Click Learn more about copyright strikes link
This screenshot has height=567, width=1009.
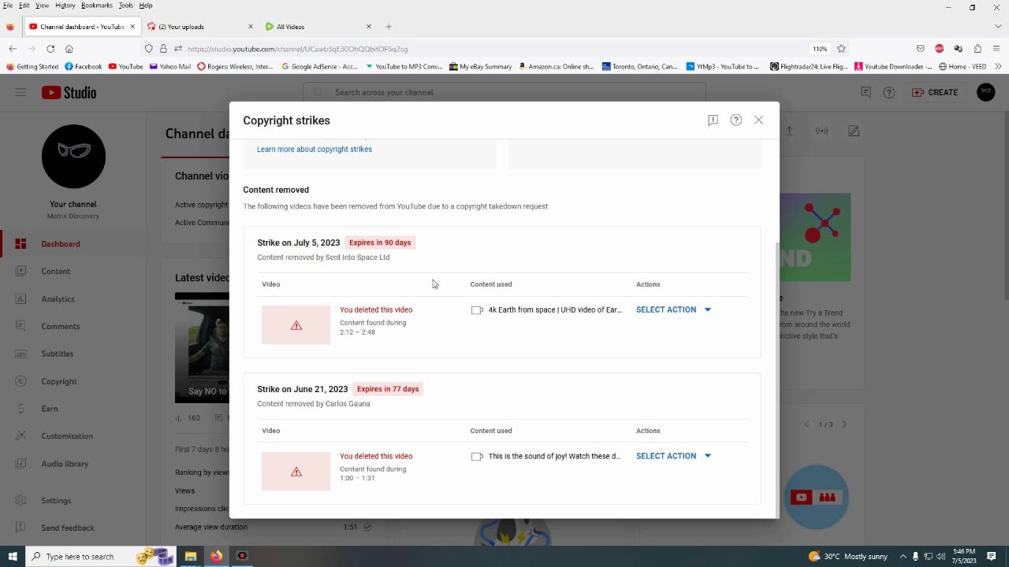[x=315, y=149]
